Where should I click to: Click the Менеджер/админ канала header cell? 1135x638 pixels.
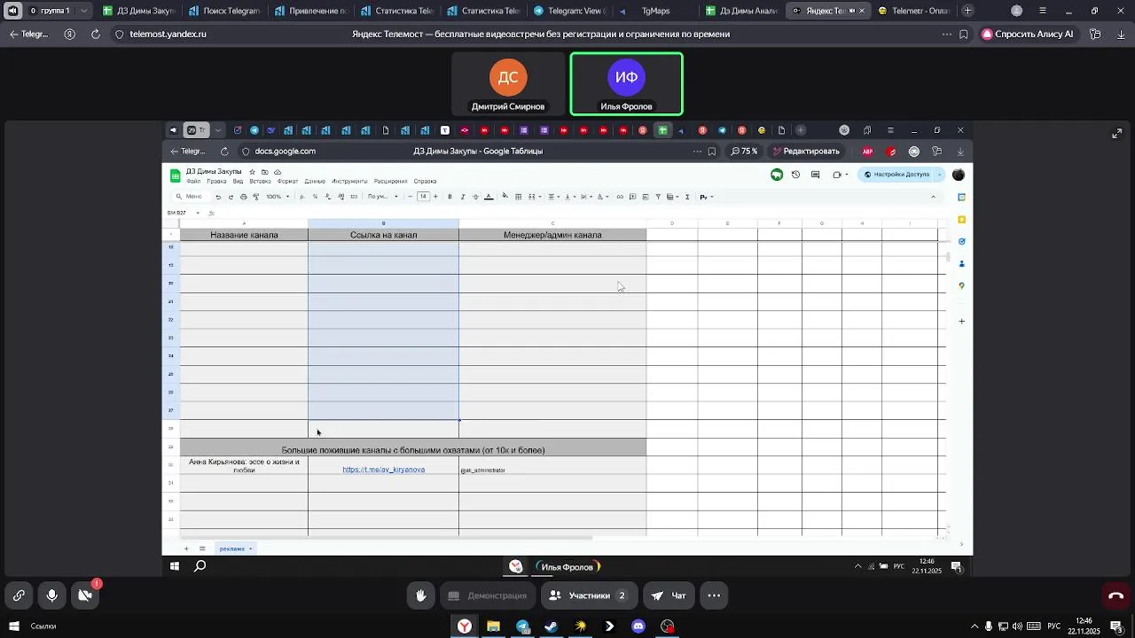pyautogui.click(x=552, y=235)
